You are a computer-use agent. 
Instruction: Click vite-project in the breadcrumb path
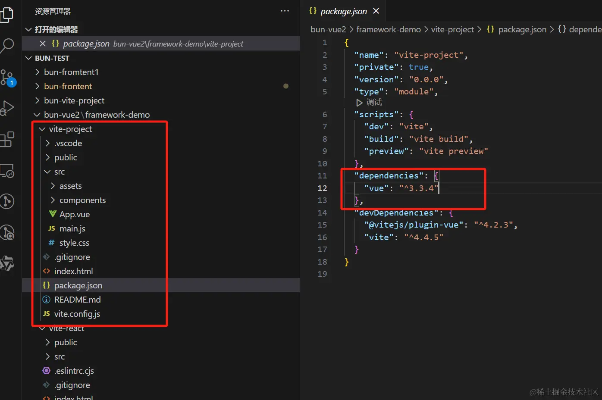[452, 29]
